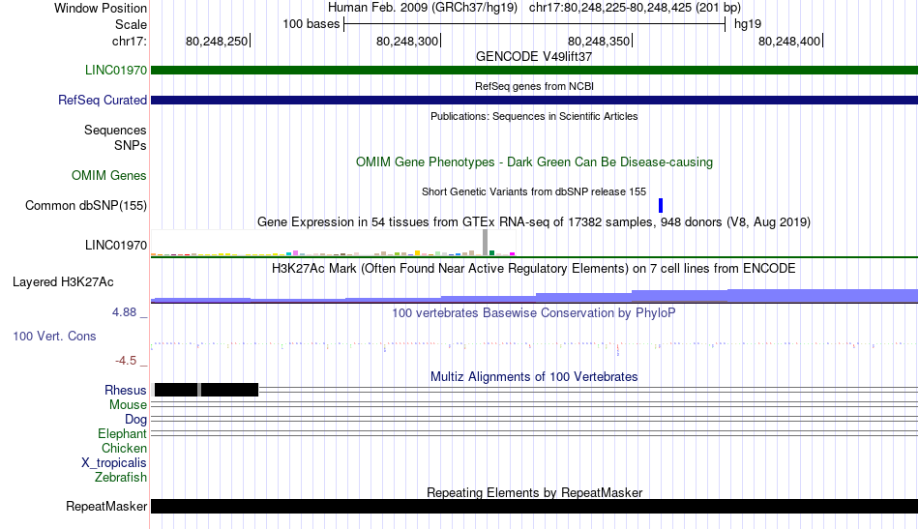The width and height of the screenshot is (919, 529).
Task: Select the SNPs track label
Action: 131,145
